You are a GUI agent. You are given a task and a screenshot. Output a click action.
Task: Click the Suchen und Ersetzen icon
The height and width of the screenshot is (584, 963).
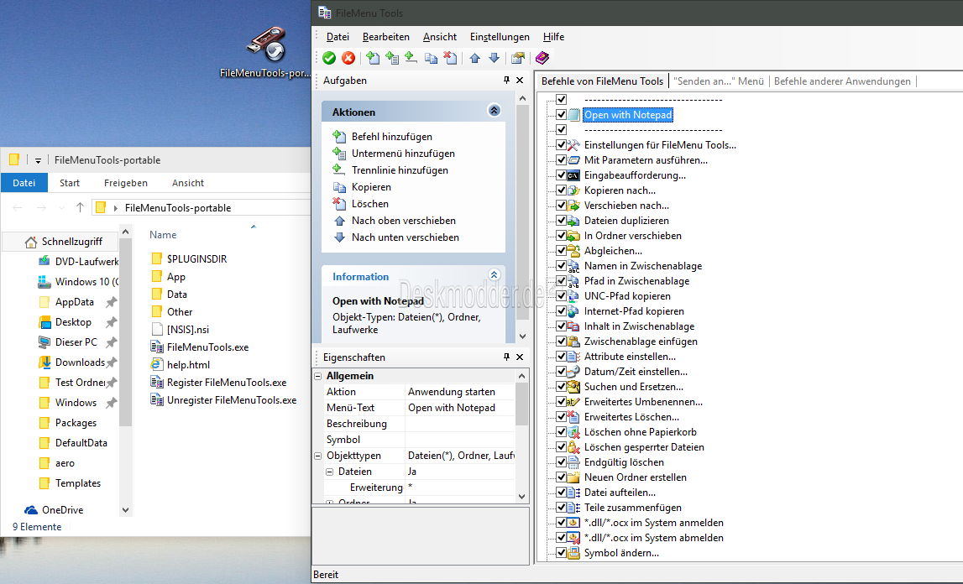[x=573, y=387]
